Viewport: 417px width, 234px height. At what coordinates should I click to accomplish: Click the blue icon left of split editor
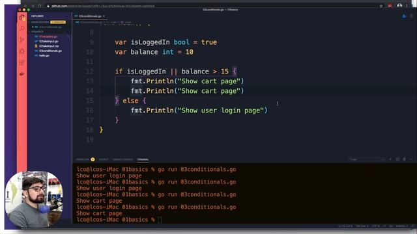404,16
